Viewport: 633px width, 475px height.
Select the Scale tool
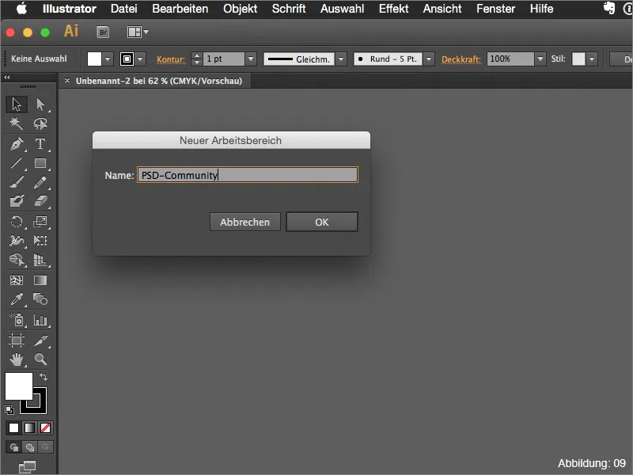click(40, 222)
